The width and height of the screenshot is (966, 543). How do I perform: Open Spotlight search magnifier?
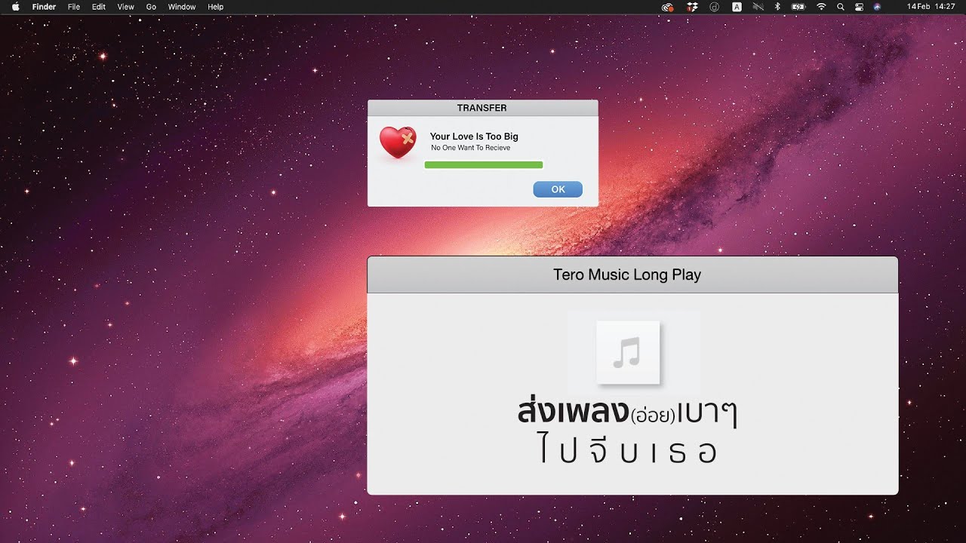tap(841, 7)
